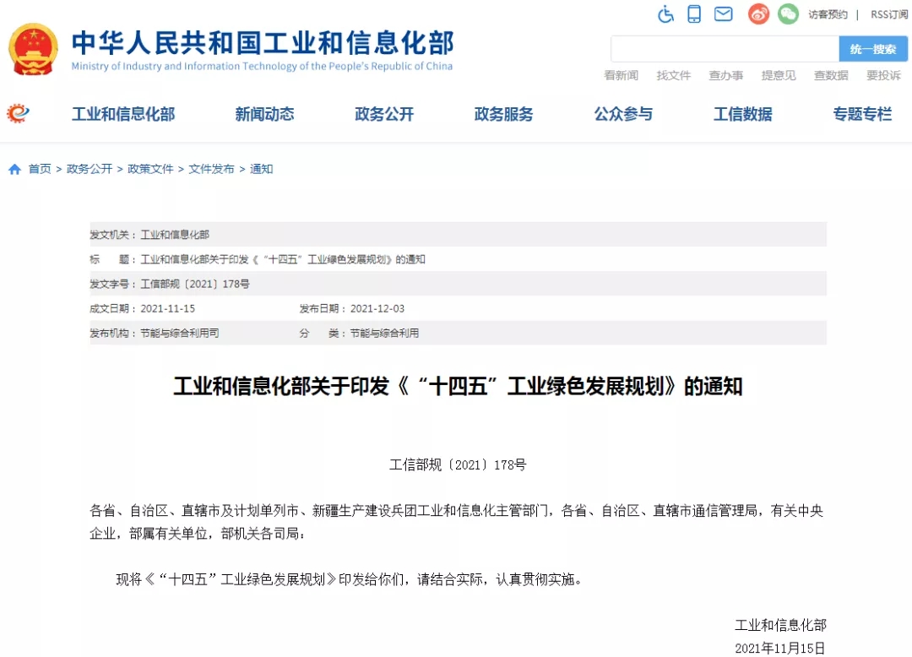This screenshot has width=912, height=657.
Task: Select 找文件 quick link
Action: 674,76
